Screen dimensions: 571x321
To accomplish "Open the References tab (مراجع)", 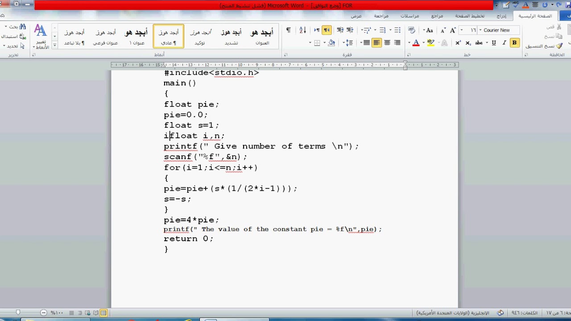I will pos(437,16).
